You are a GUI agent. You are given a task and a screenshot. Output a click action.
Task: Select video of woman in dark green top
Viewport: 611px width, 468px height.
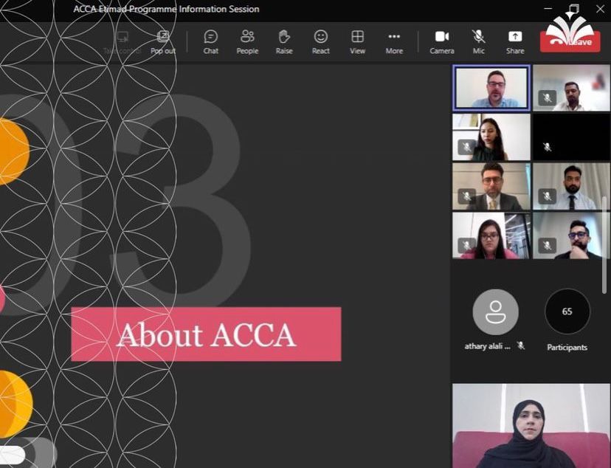tap(491, 137)
